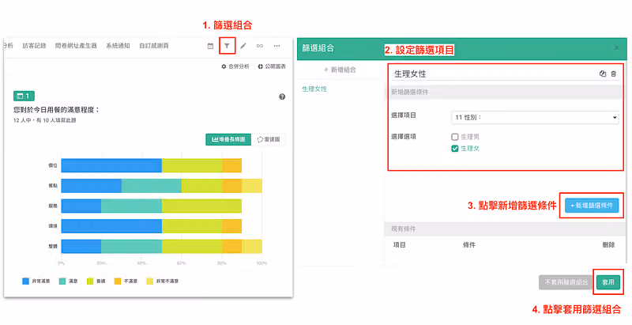Screen dimensions: 632x325
Task: Open the 問卷網址產生器 tab
Action: pos(76,46)
